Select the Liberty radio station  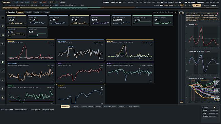tap(210, 110)
